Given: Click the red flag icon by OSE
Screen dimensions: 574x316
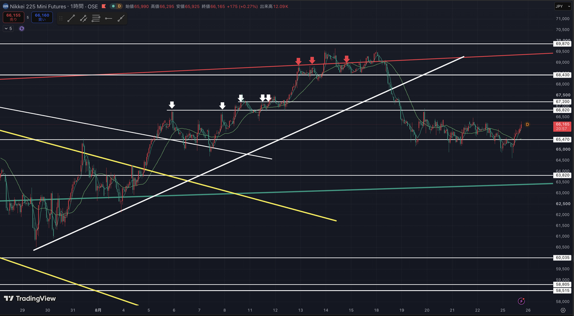Looking at the screenshot, I should [x=104, y=6].
